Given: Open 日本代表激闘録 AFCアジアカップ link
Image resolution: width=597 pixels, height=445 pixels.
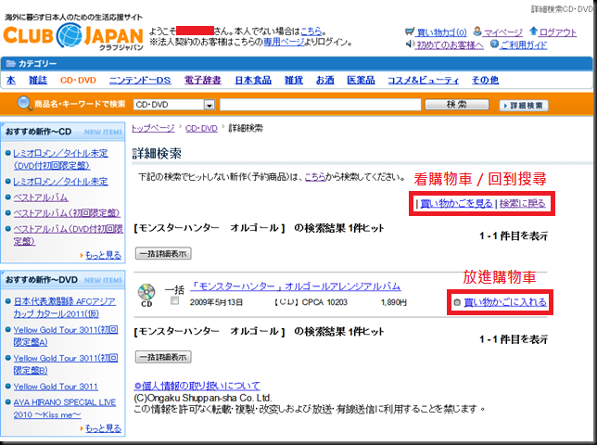Looking at the screenshot, I should (65, 308).
